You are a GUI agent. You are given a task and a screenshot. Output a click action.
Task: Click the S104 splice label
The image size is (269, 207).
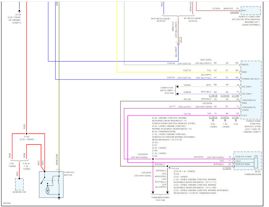[176, 174]
